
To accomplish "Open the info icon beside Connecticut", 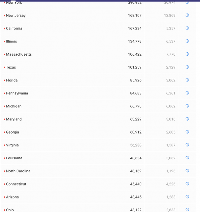I will (x=187, y=184).
